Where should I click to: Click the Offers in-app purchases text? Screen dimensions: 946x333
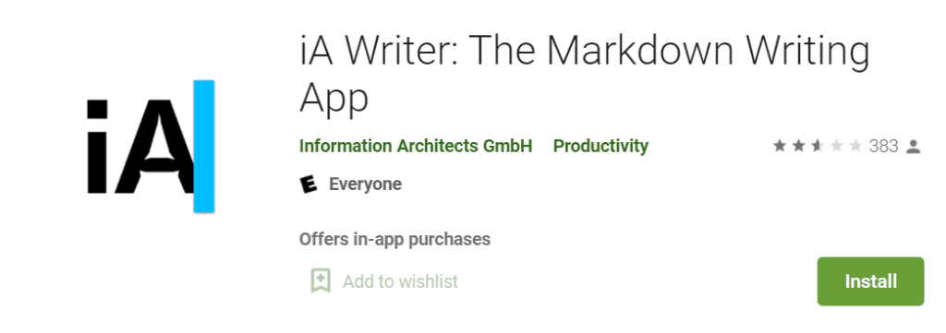coord(394,240)
